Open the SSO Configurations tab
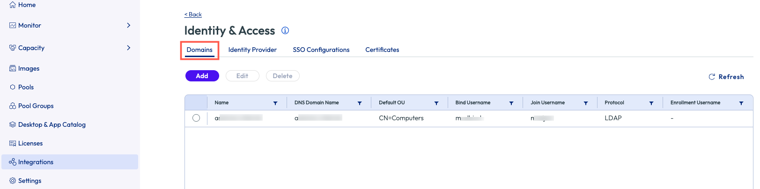Viewport: 760px width, 189px height. pos(321,50)
